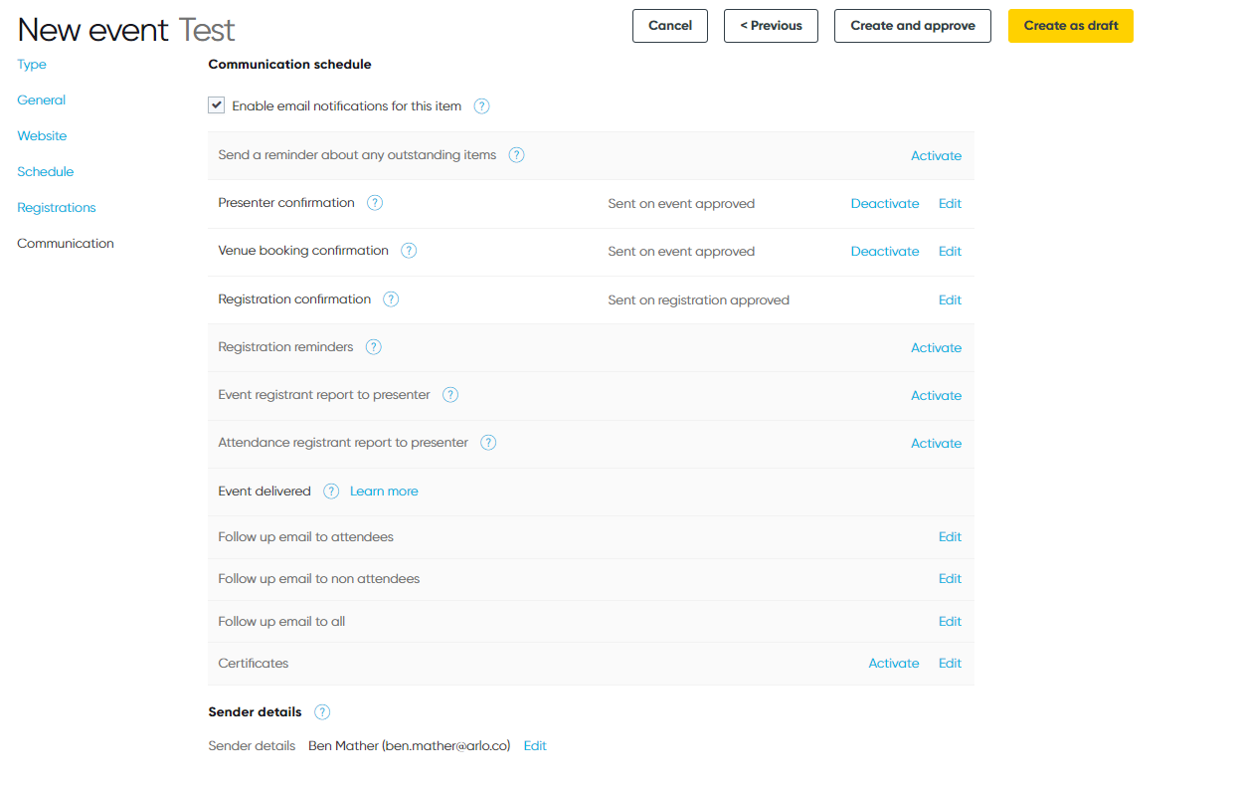Activate Event registrant report to presenter

click(937, 396)
